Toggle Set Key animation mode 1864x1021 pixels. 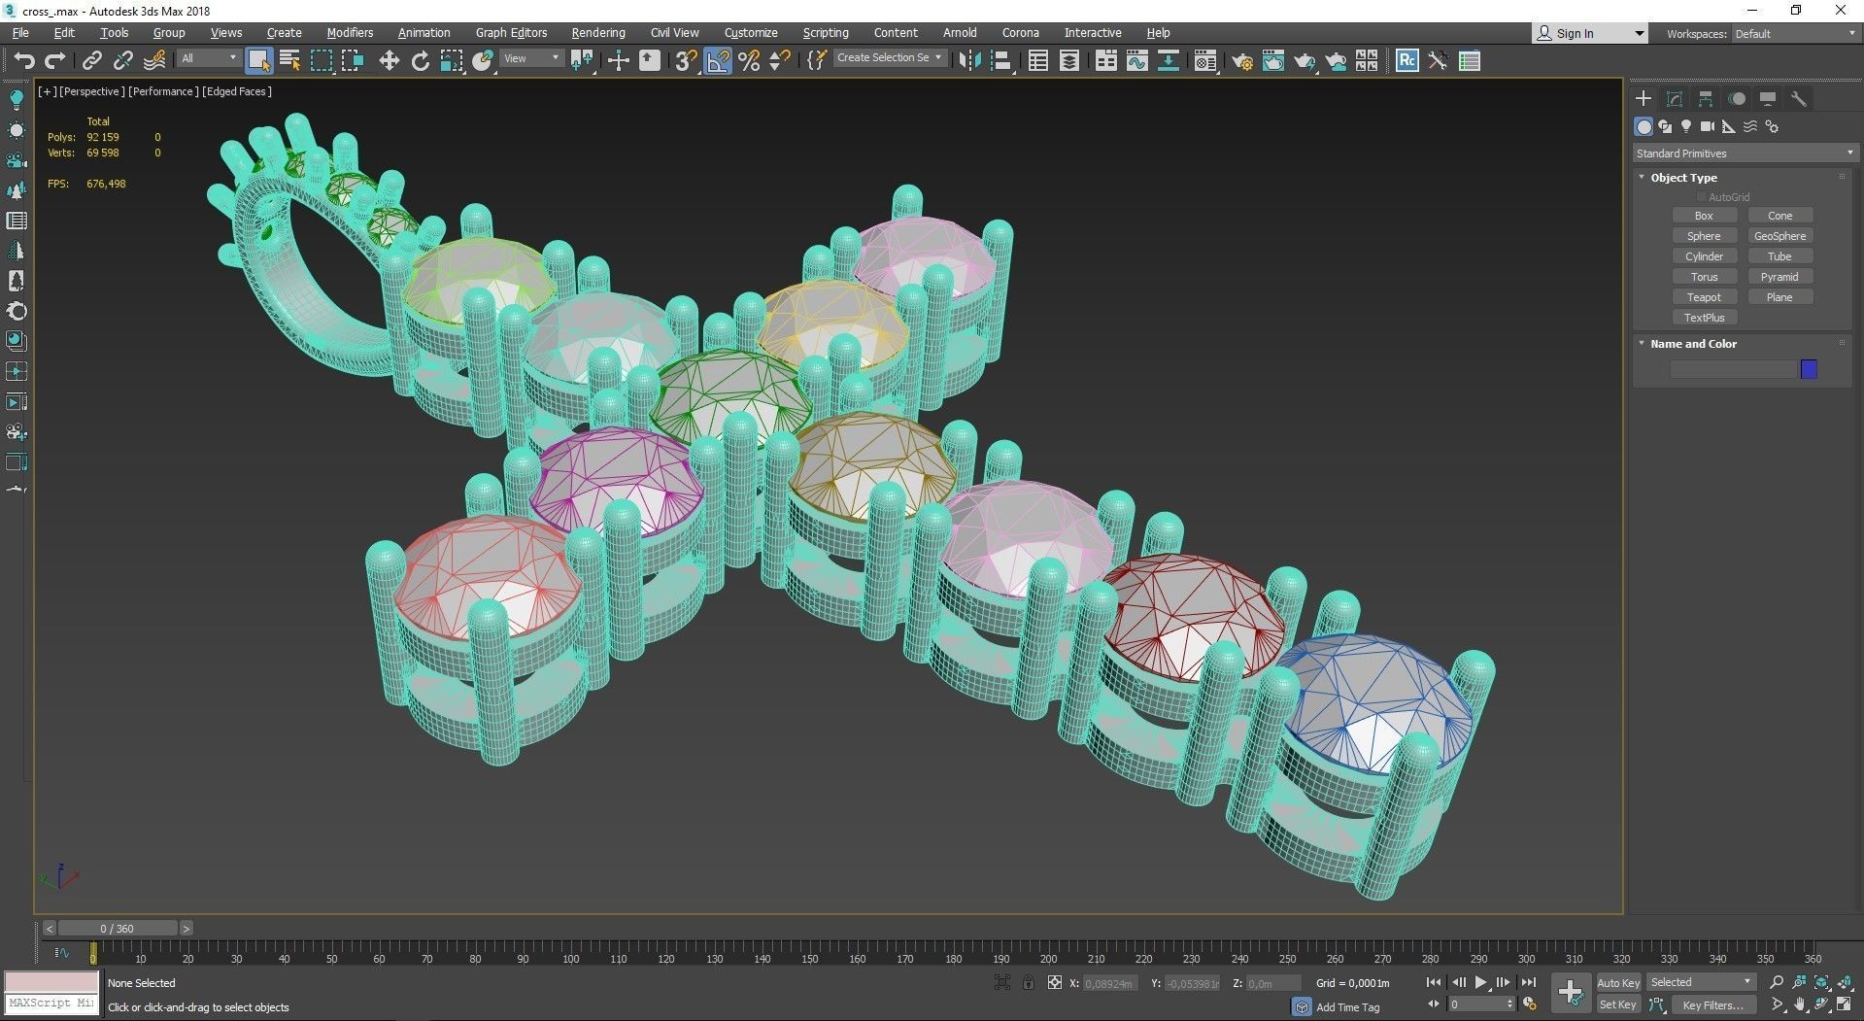click(1618, 1005)
